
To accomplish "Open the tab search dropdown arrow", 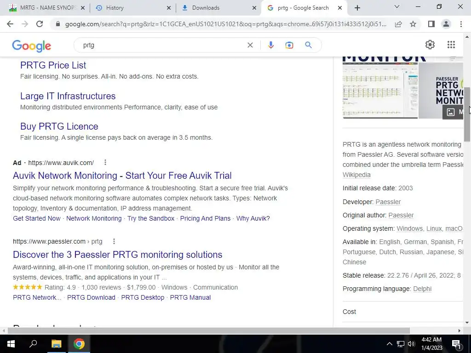I will (x=397, y=6).
